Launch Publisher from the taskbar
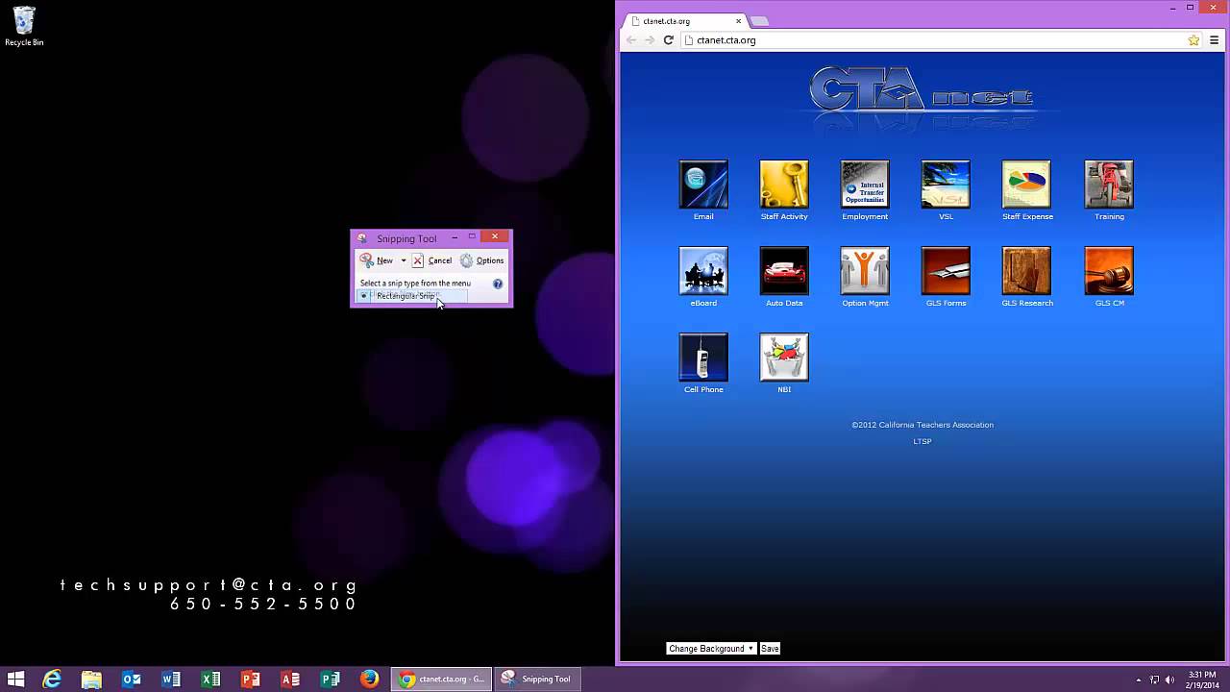Viewport: 1230px width, 692px height. coord(330,680)
